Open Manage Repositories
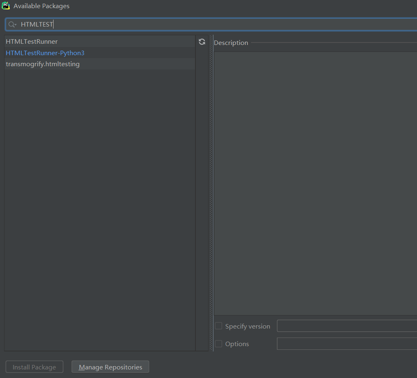The width and height of the screenshot is (417, 378). click(110, 367)
